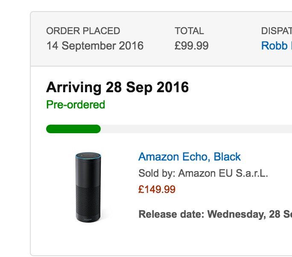This screenshot has width=292, height=257.
Task: Click the ORDER PLACED header label
Action: [x=83, y=31]
